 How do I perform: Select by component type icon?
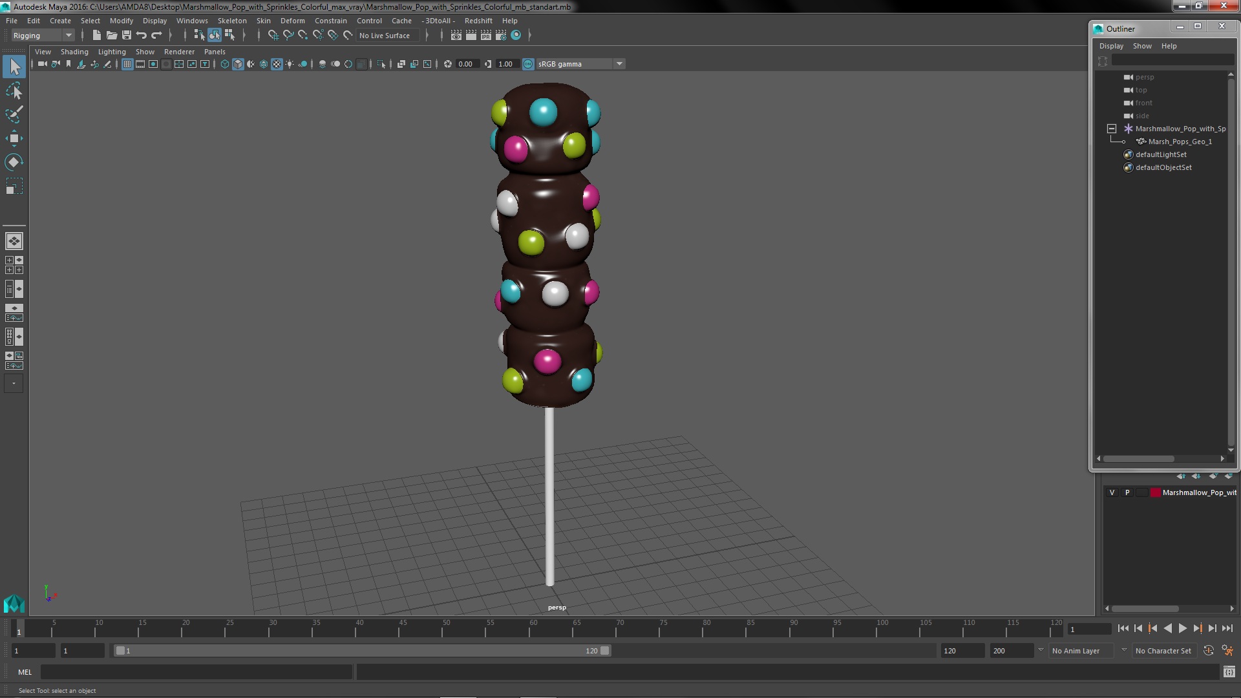[229, 36]
